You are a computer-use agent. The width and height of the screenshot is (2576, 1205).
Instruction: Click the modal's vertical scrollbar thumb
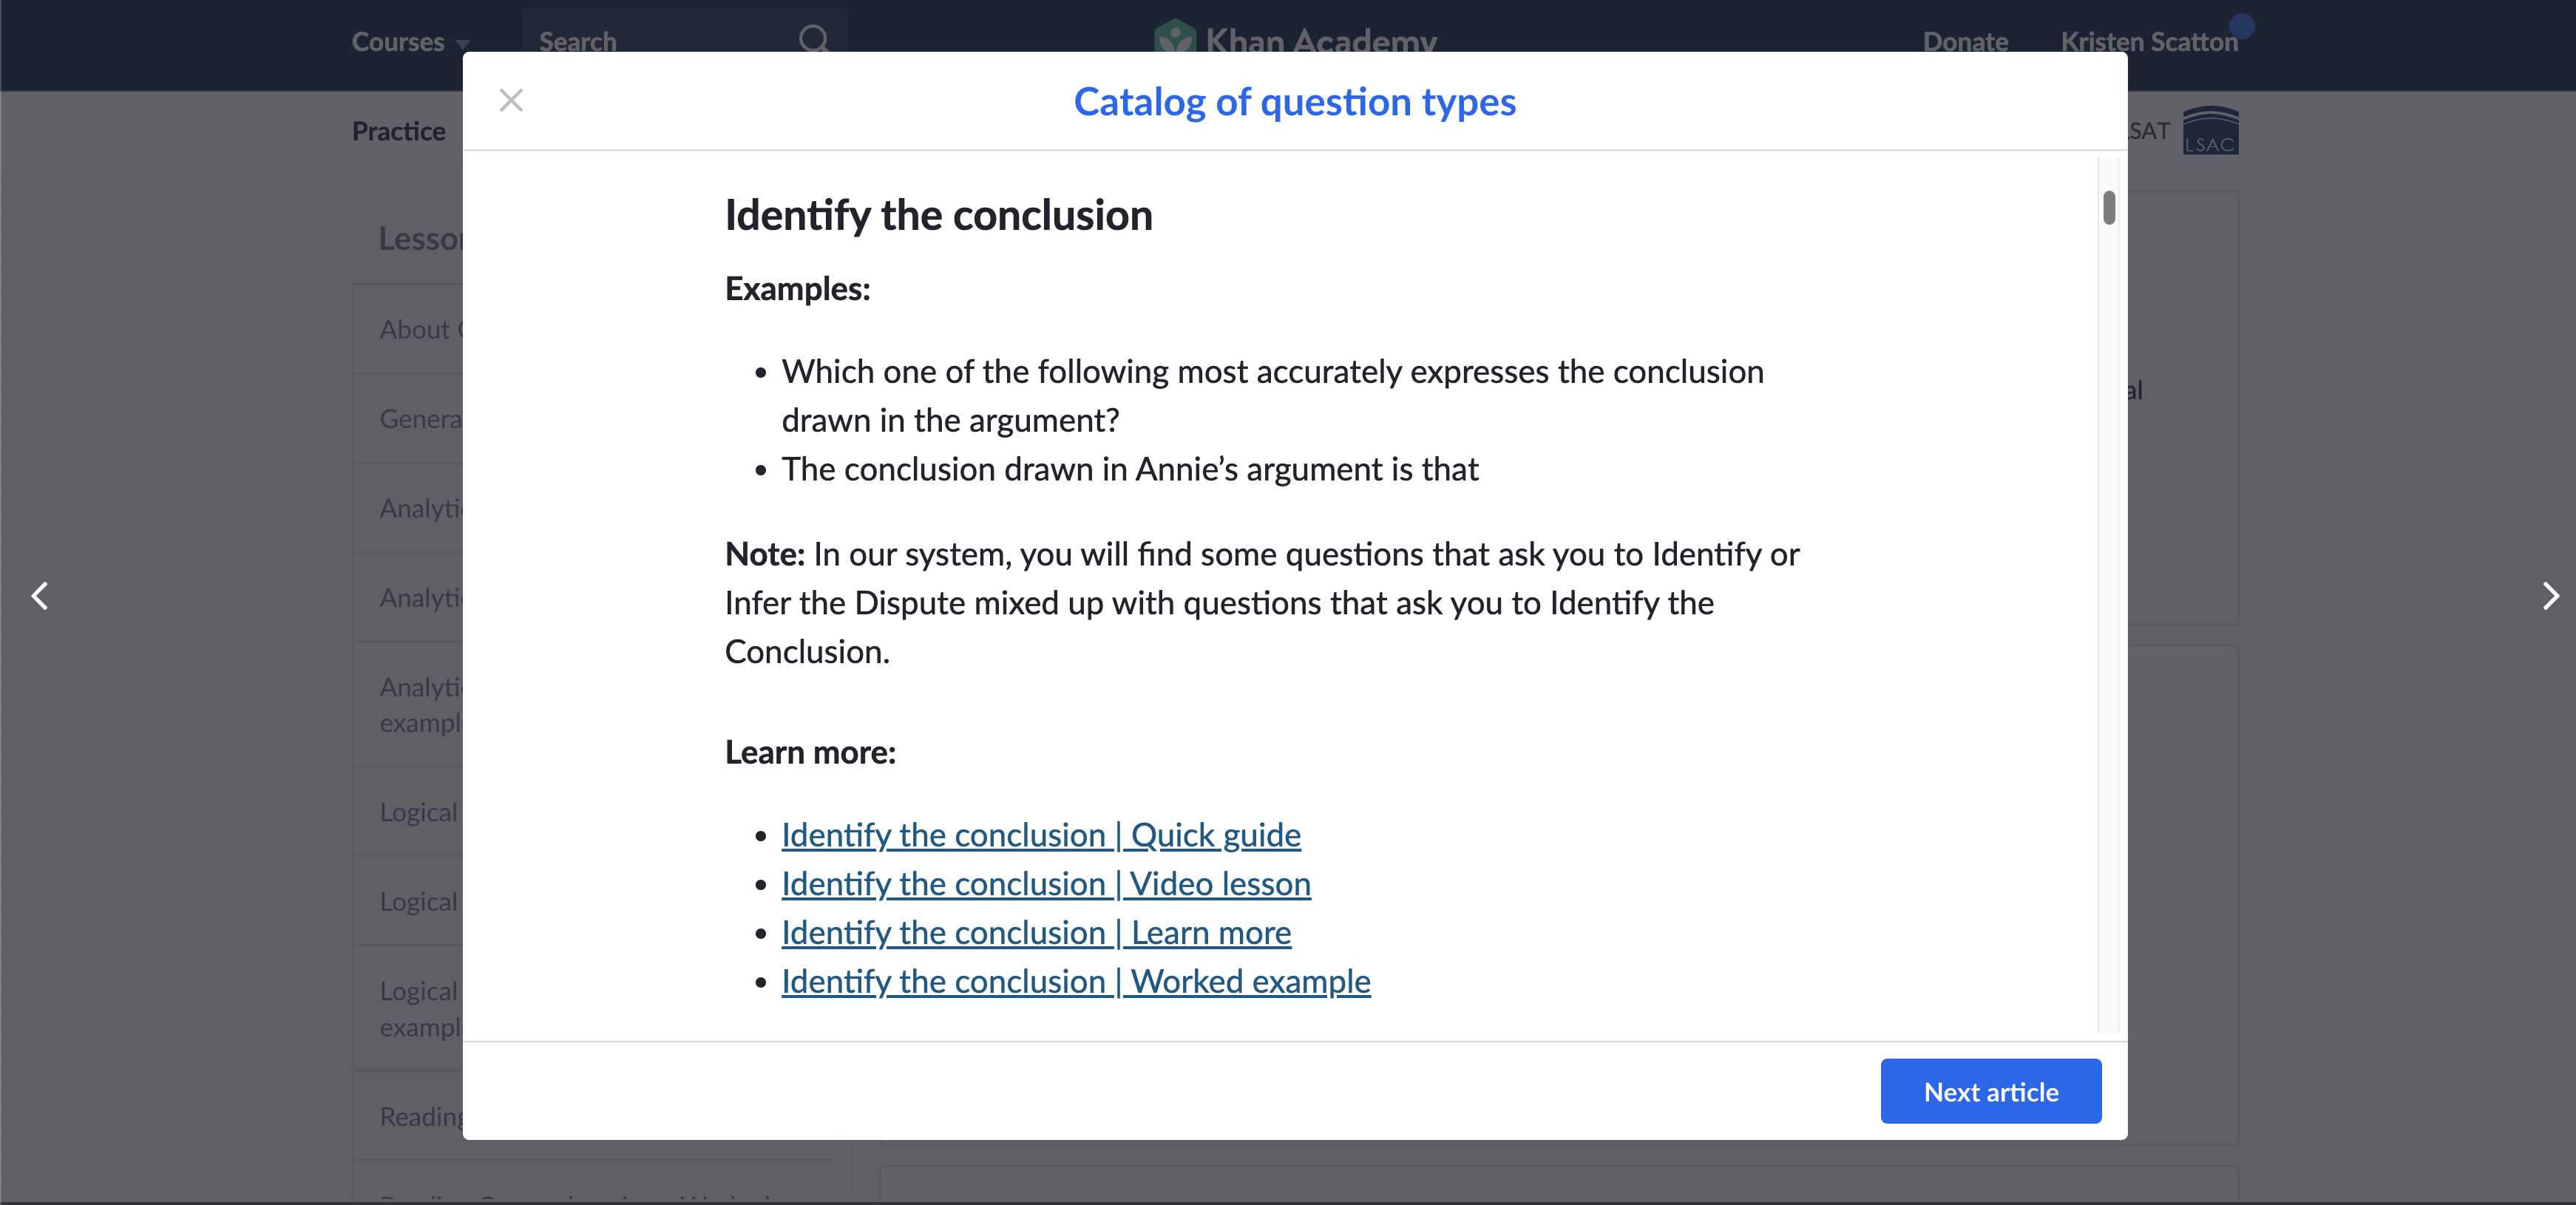coord(2108,208)
